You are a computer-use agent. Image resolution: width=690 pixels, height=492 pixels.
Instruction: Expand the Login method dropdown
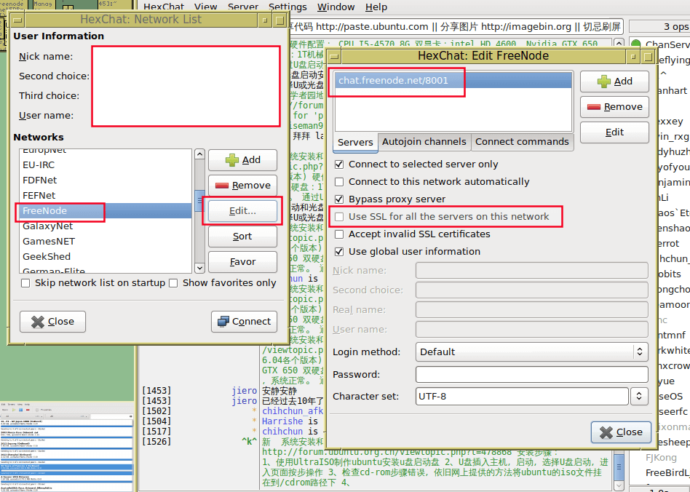pos(531,352)
